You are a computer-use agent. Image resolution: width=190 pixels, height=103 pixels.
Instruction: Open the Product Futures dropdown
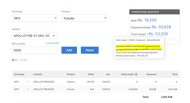pyautogui.click(x=84, y=18)
